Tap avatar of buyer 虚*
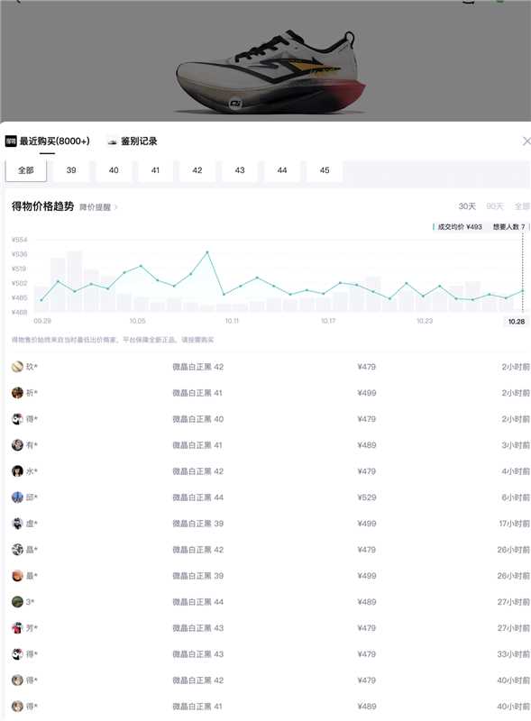This screenshot has width=531, height=721. click(x=17, y=524)
